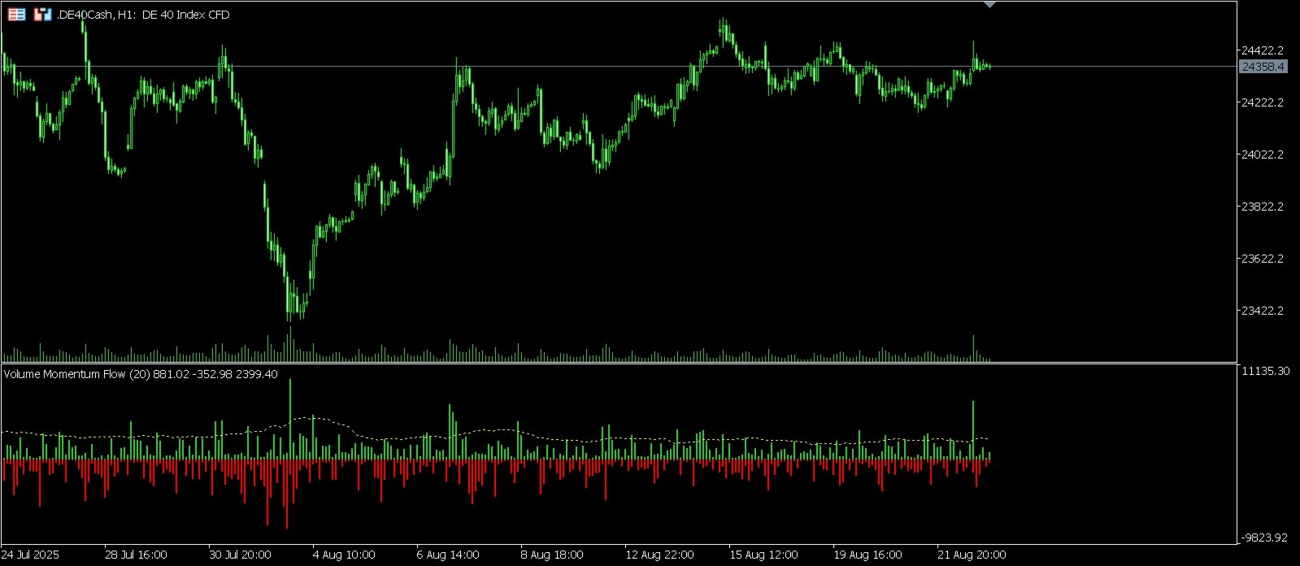Click the 28 Jul 16:00 time label

tap(136, 555)
